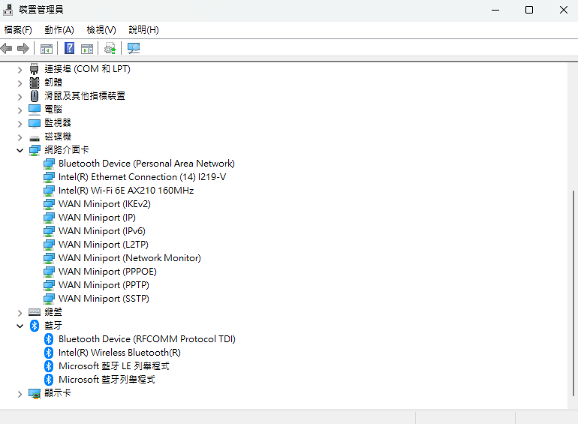
Task: Expand the 顯示卡 category
Action: pyautogui.click(x=20, y=394)
